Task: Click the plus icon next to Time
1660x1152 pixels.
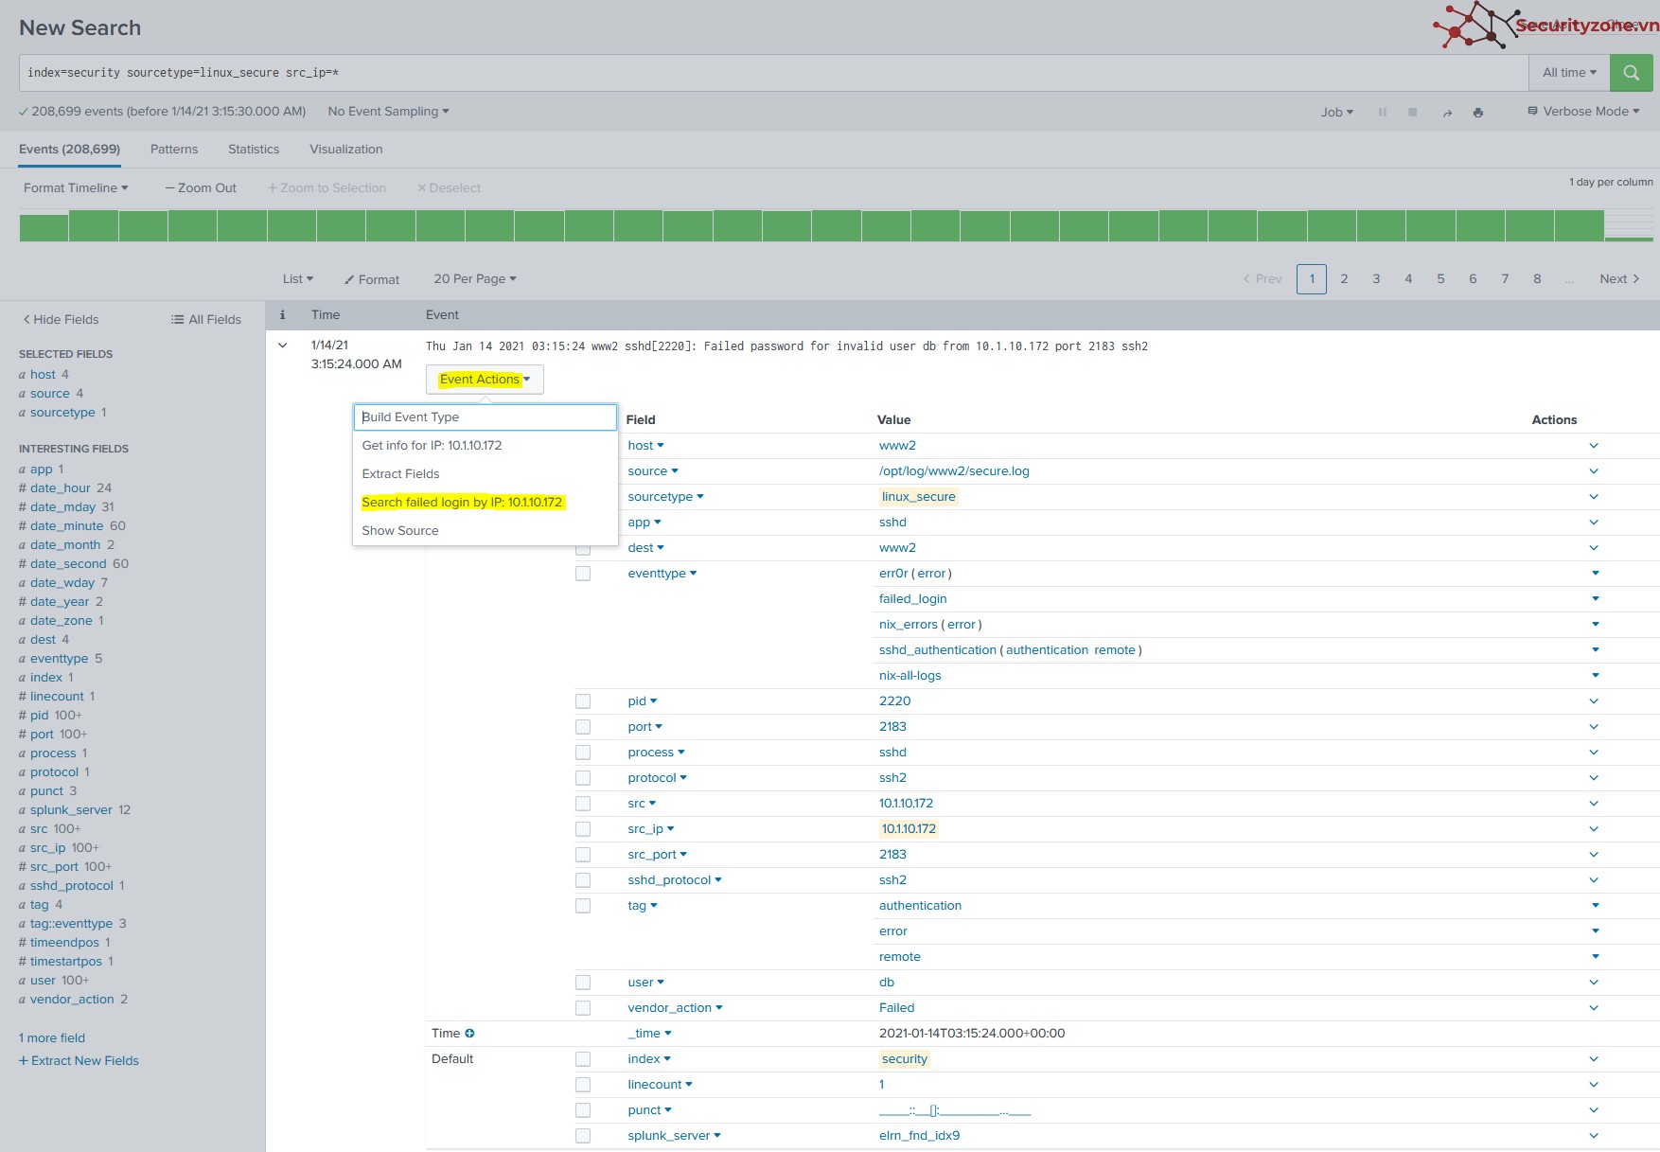Action: tap(469, 1034)
